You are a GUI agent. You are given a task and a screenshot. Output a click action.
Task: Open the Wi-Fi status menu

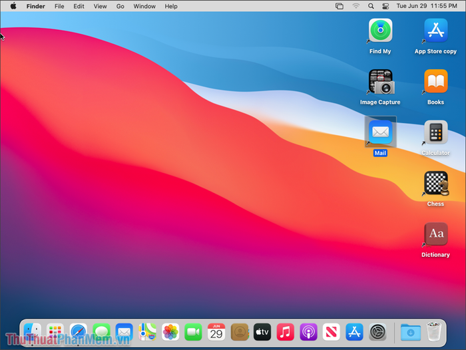point(355,6)
